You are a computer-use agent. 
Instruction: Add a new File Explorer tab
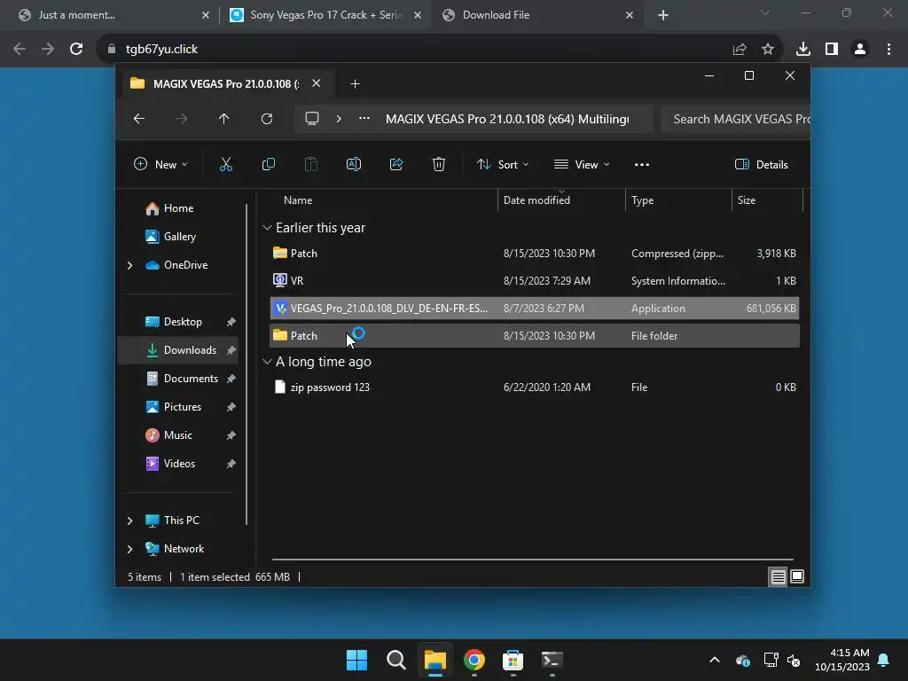tap(355, 84)
